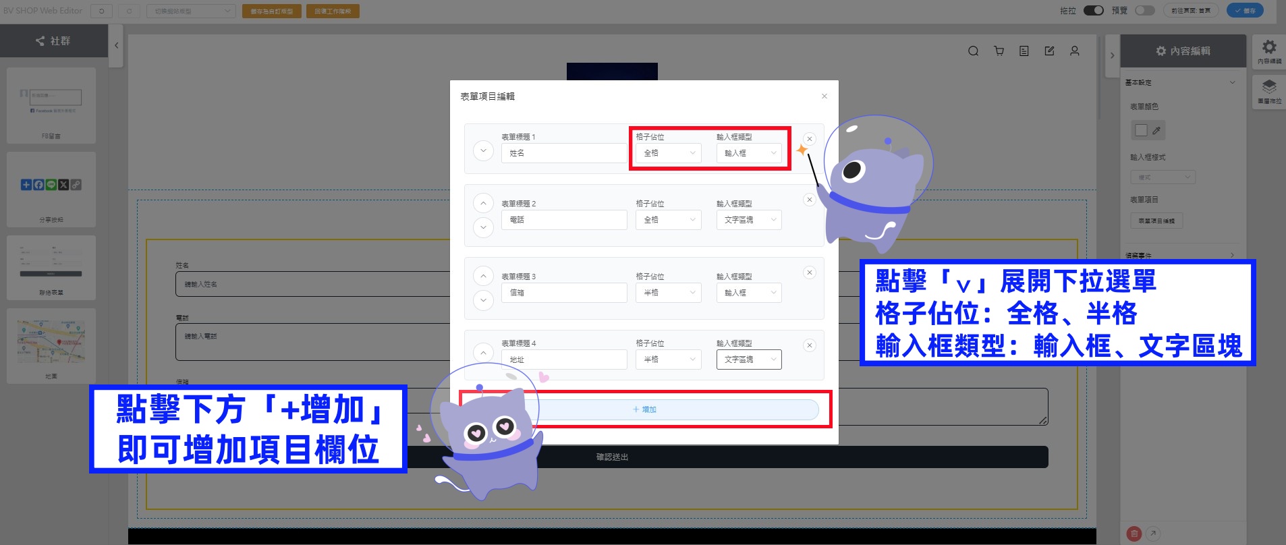Open 輸入框類型 dropdown for 表單標題 1
This screenshot has width=1286, height=545.
[x=749, y=153]
